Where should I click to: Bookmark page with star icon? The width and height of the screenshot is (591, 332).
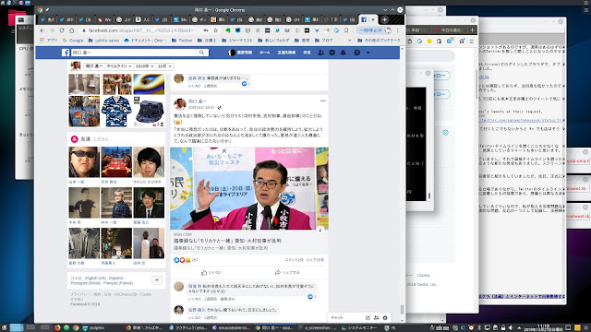(x=215, y=30)
